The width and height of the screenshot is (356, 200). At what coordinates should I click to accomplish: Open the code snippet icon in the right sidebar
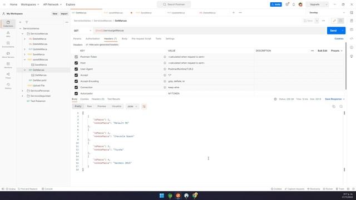click(352, 38)
